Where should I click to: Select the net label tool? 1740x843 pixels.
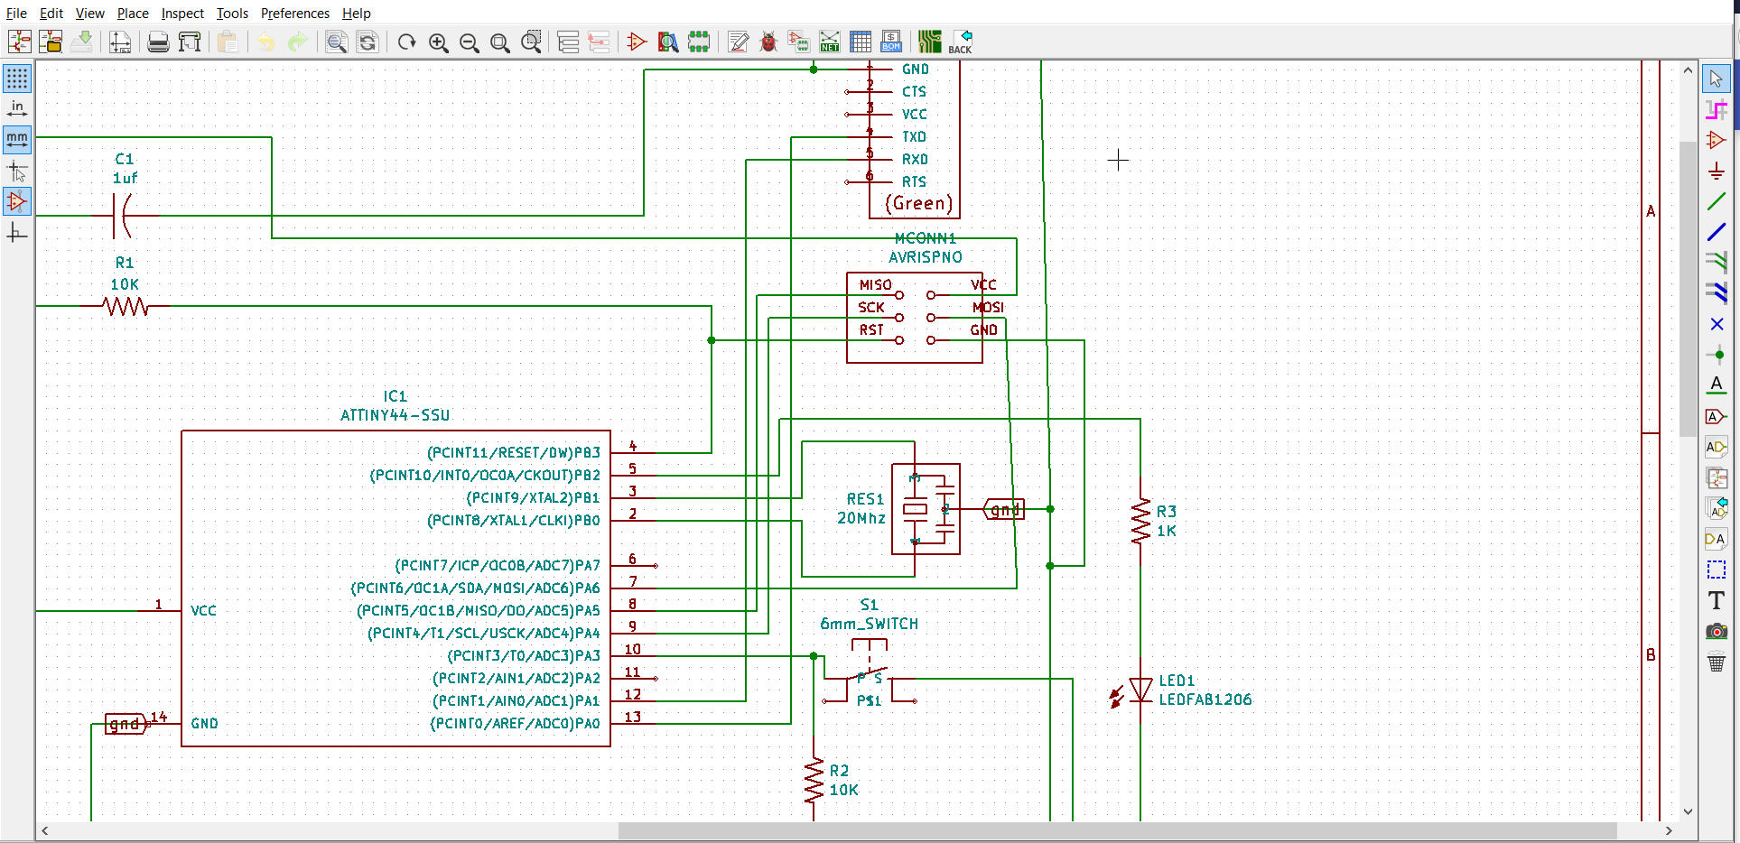[x=1717, y=385]
